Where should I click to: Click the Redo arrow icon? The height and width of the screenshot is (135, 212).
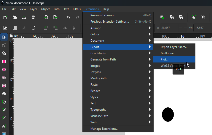pyautogui.click(x=78, y=17)
